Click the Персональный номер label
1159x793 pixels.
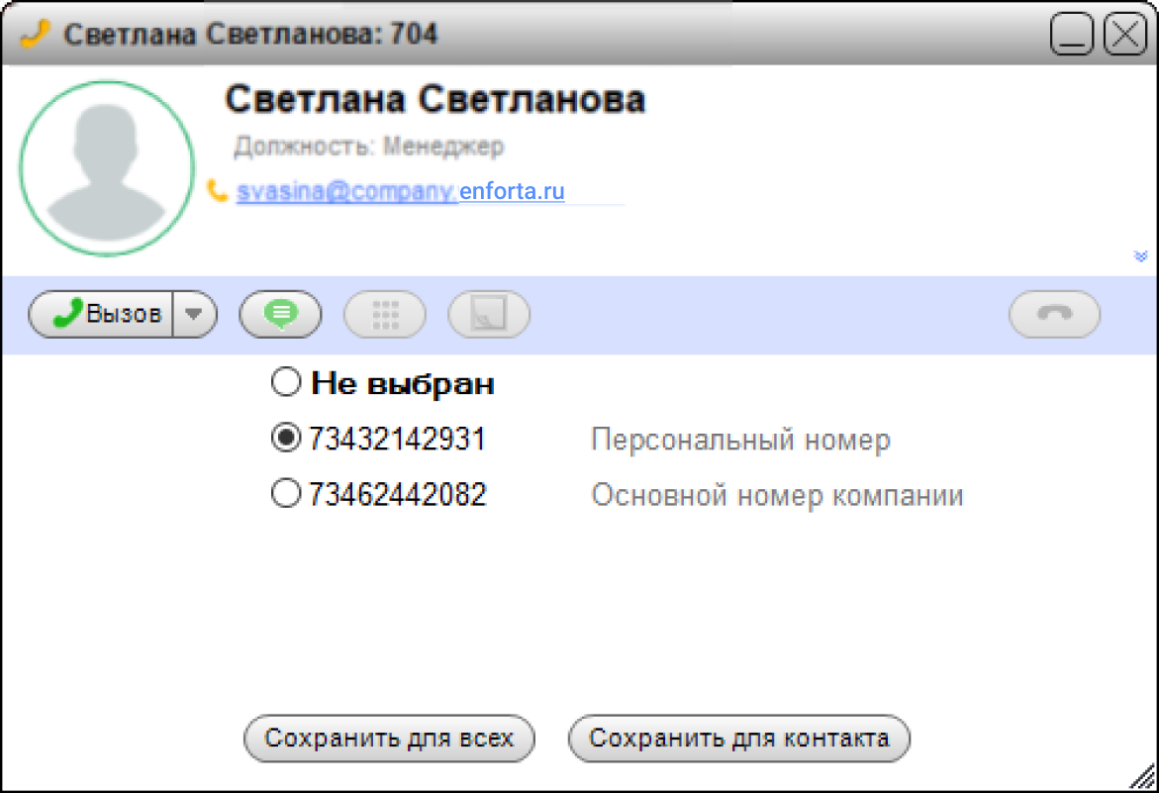(740, 440)
